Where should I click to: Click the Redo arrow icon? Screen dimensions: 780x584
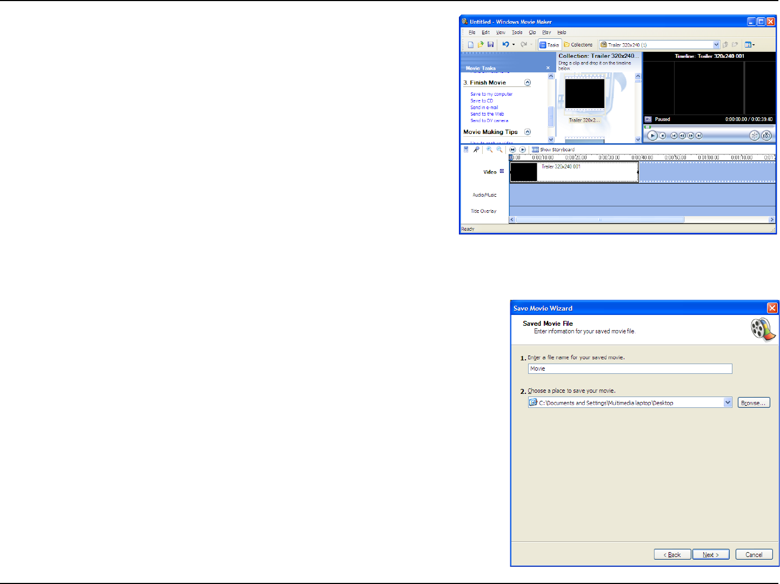pyautogui.click(x=524, y=45)
